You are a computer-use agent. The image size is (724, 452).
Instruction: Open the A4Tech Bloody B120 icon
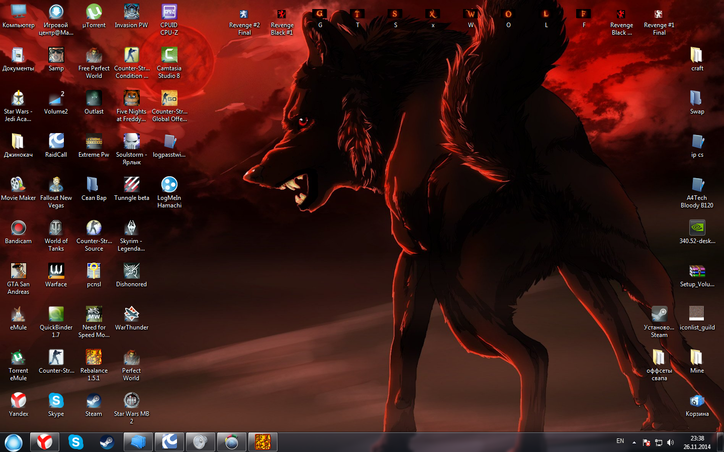pyautogui.click(x=697, y=193)
